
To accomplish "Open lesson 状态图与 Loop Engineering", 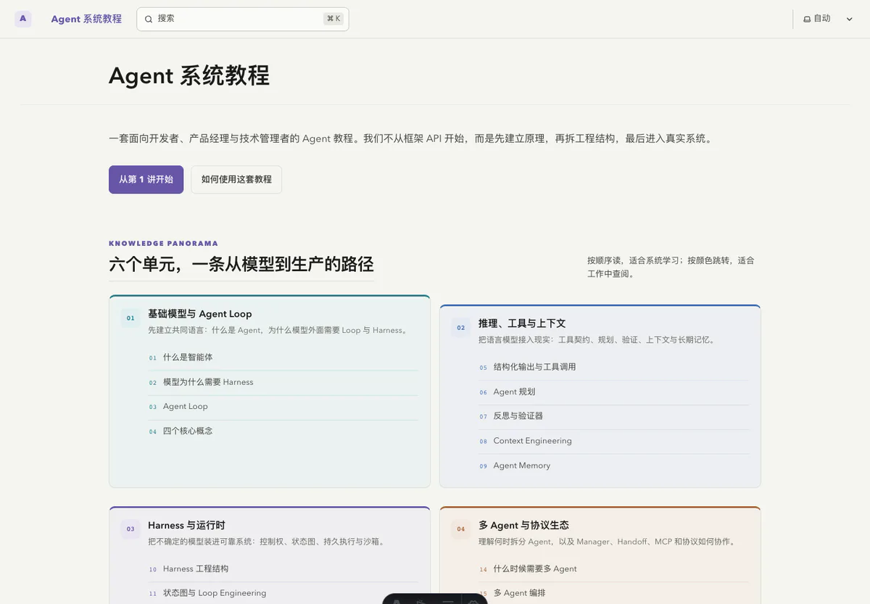I will click(x=283, y=593).
